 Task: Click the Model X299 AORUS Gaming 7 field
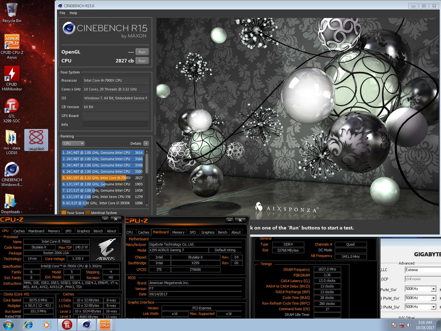178,250
